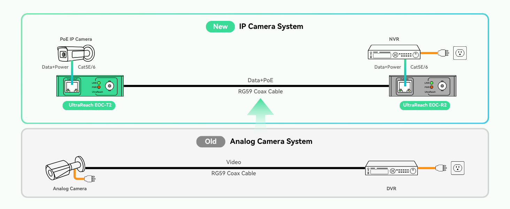Click the UltraReach EOC-R2 label
This screenshot has width=510, height=209.
coord(425,105)
